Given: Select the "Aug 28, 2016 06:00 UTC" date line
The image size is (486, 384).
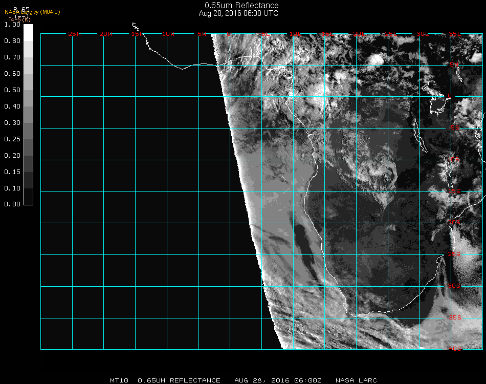Looking at the screenshot, I should 238,13.
